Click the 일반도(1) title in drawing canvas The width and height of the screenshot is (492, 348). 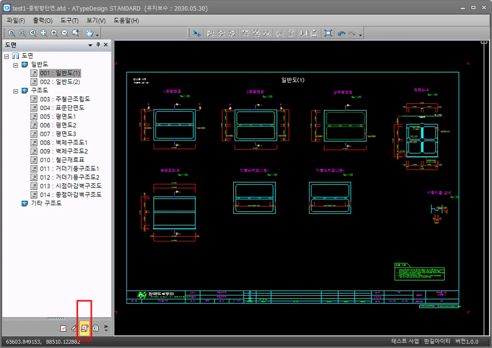coord(293,80)
